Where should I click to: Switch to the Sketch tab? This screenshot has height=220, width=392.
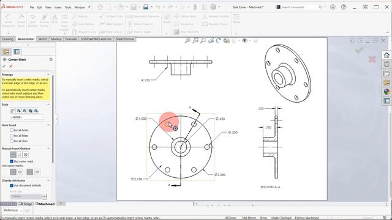42,39
